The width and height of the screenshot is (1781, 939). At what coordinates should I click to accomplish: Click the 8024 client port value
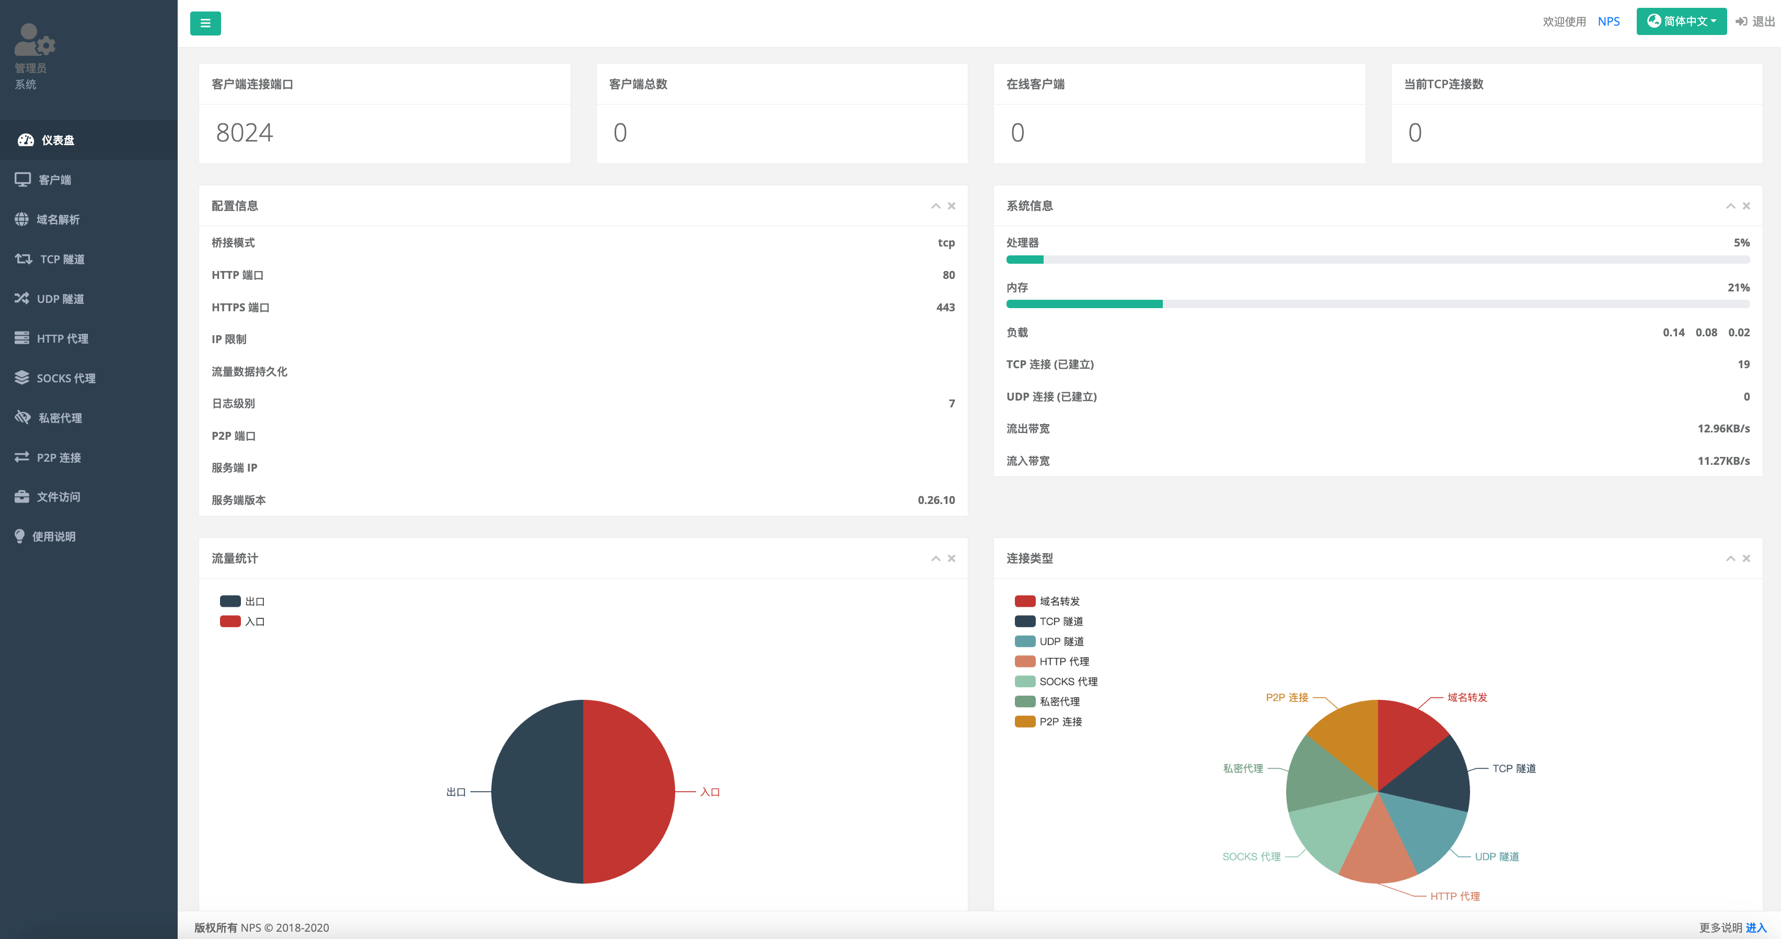(244, 133)
